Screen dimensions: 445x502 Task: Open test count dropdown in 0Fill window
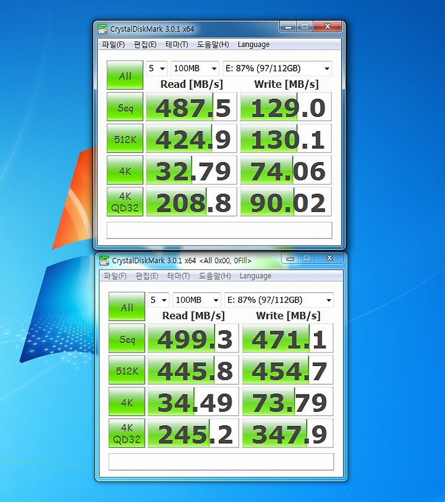click(x=158, y=300)
